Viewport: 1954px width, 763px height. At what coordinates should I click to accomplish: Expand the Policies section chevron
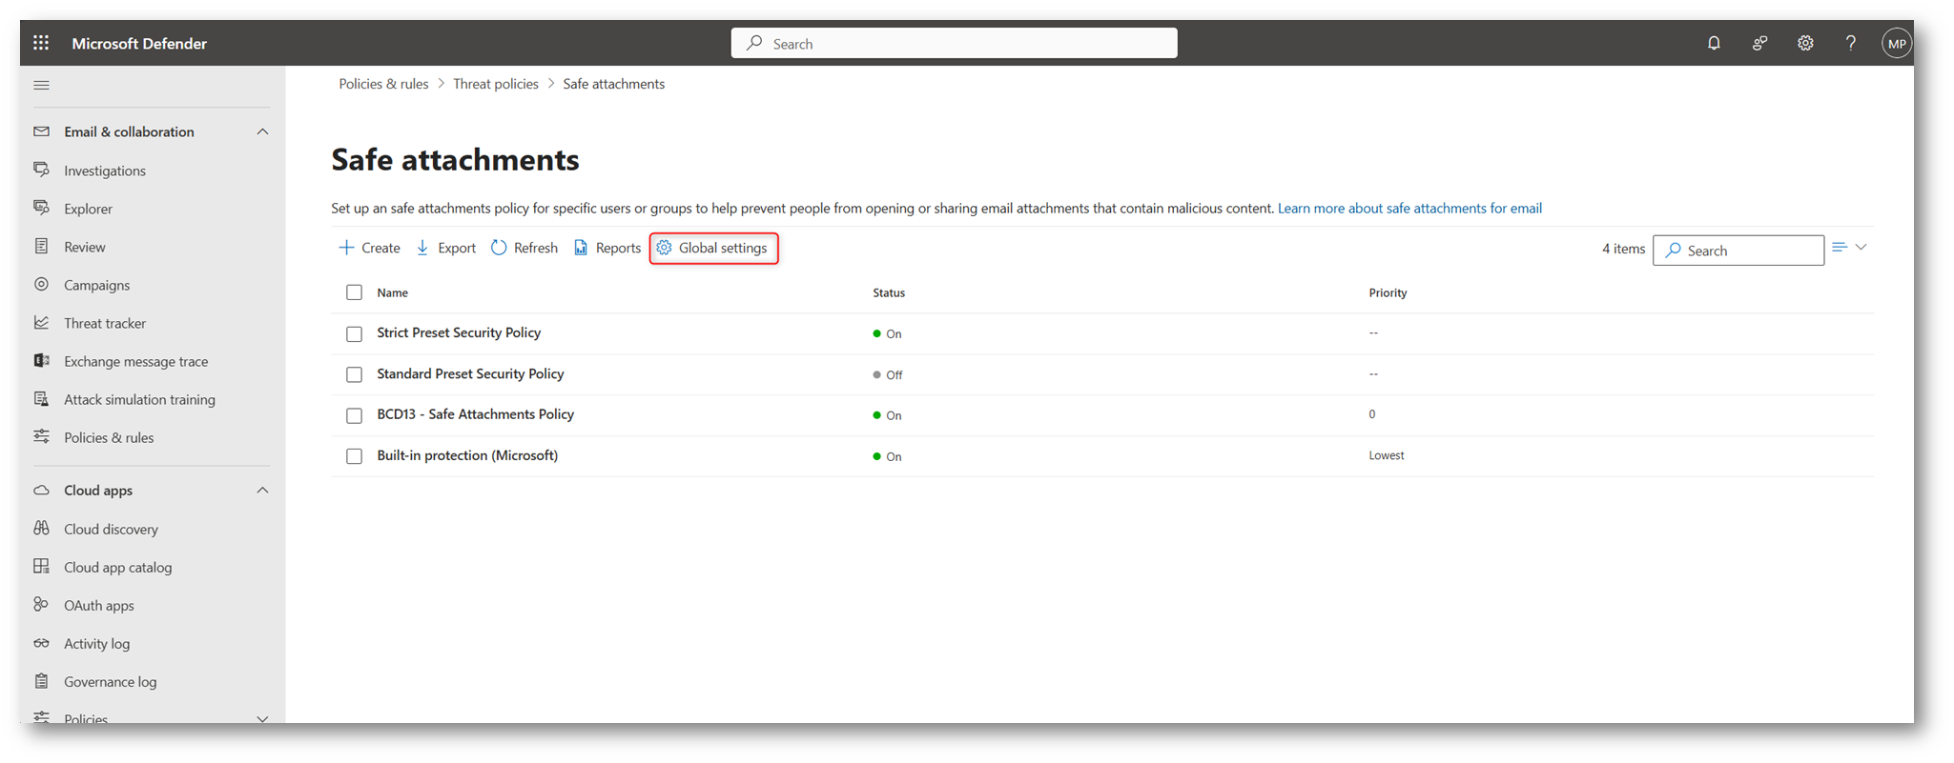click(x=262, y=718)
